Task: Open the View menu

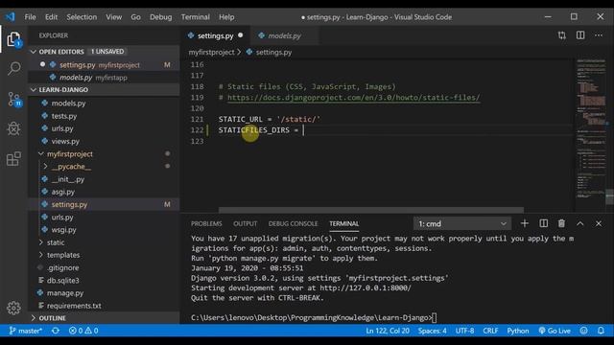Action: click(x=113, y=17)
